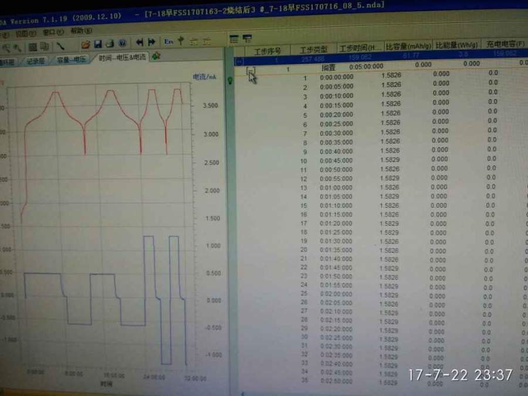Click the first list view icon above table

click(x=234, y=39)
